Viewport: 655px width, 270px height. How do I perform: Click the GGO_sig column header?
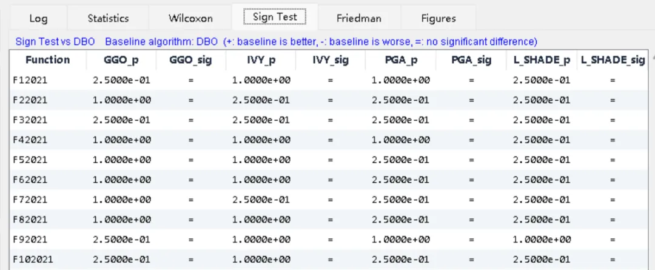pos(190,60)
